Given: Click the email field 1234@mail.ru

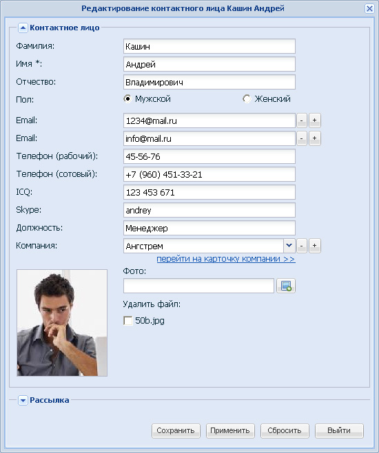Looking at the screenshot, I should pos(209,120).
